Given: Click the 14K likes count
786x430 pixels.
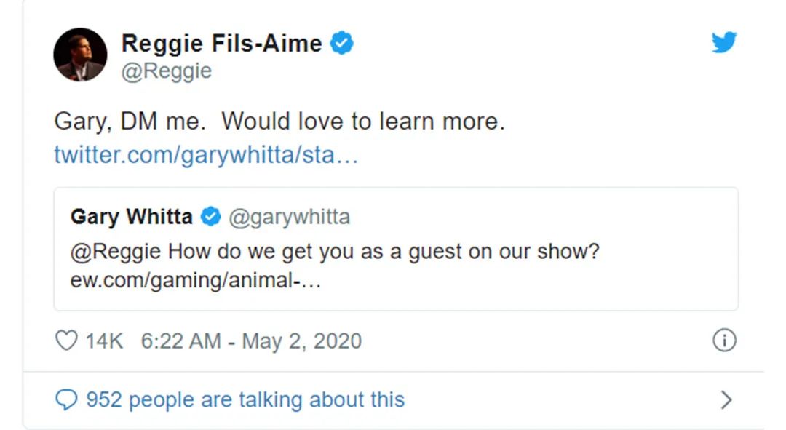Looking at the screenshot, I should pyautogui.click(x=104, y=341).
